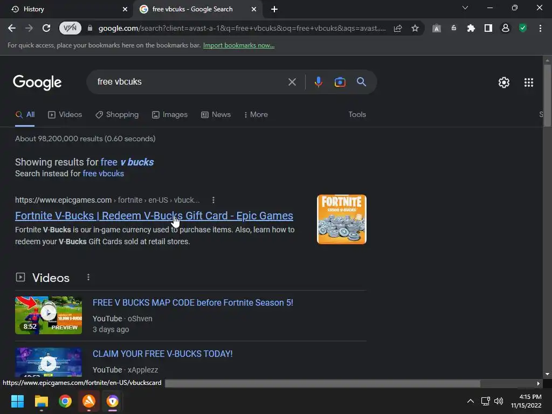The width and height of the screenshot is (552, 414).
Task: Close the History tab
Action: tap(125, 9)
